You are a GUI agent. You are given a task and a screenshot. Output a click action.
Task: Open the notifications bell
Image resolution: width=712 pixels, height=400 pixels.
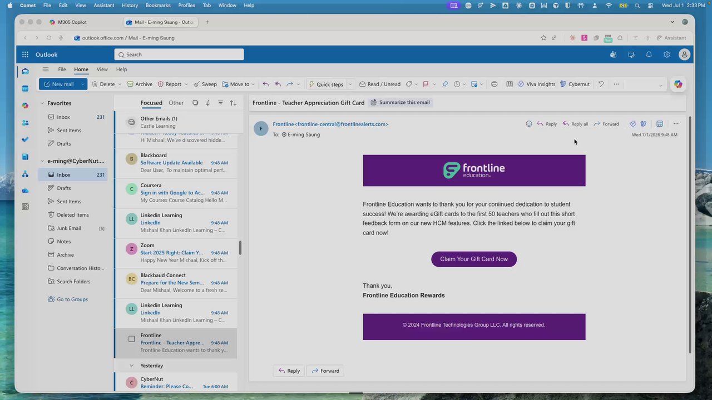[649, 54]
